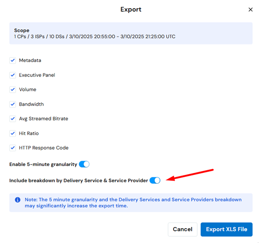Click the Export dialog title

click(x=131, y=9)
